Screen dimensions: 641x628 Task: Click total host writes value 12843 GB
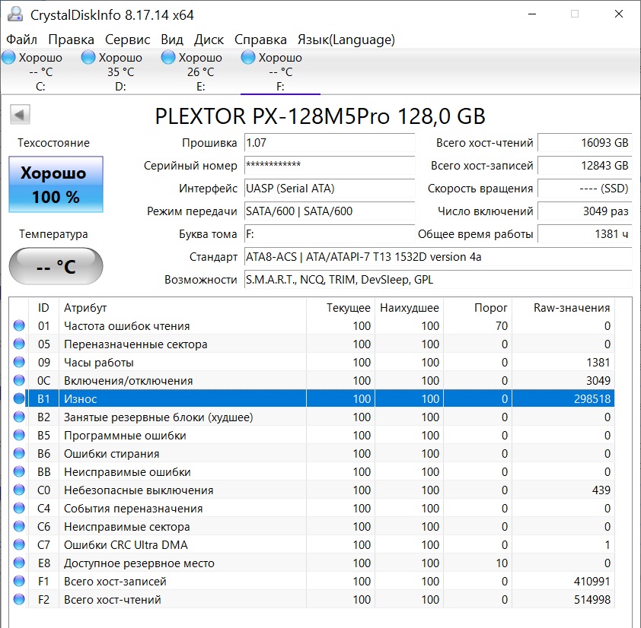coord(585,166)
